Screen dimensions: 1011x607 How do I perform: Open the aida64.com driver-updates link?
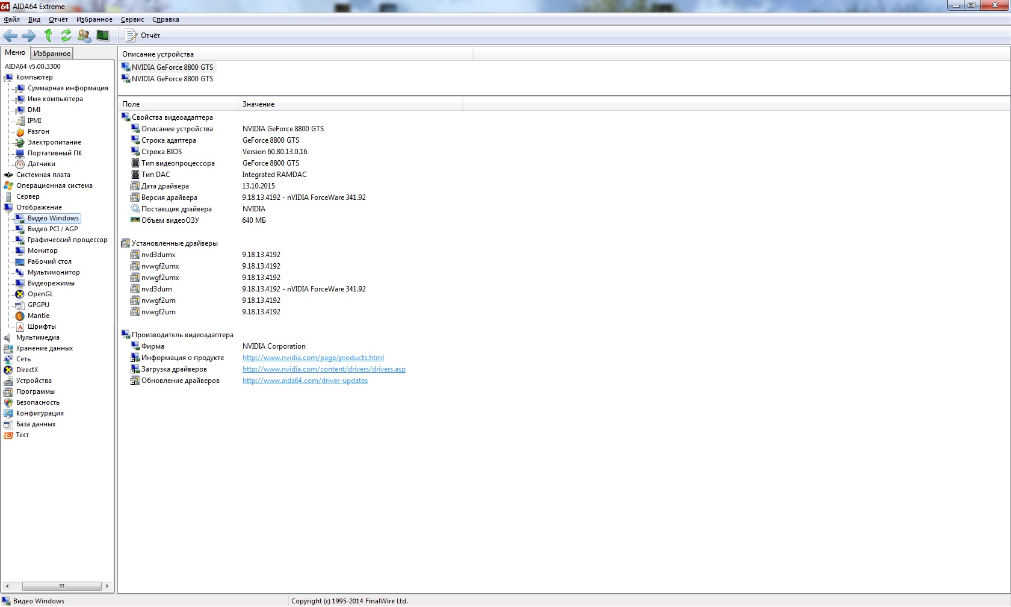[305, 381]
